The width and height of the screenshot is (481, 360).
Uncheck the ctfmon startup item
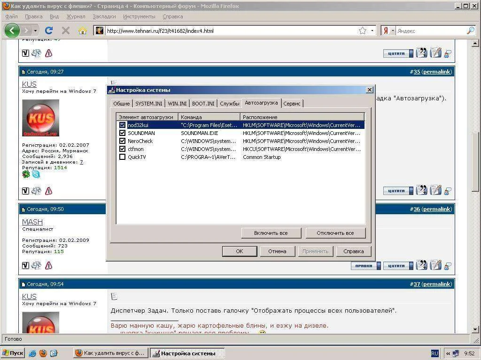123,149
